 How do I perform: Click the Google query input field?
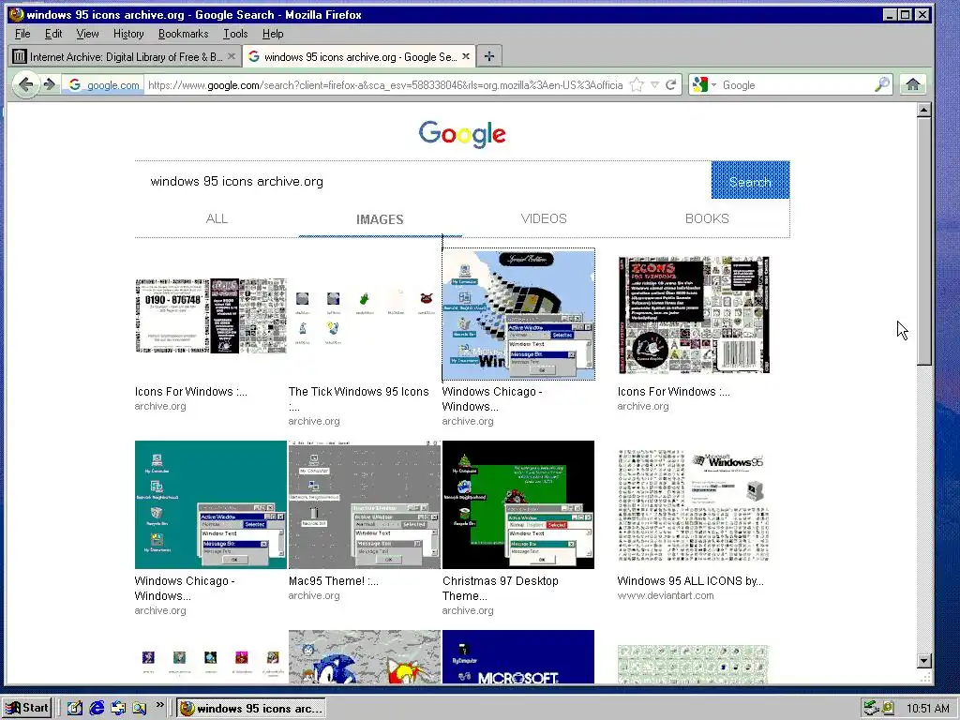[423, 181]
